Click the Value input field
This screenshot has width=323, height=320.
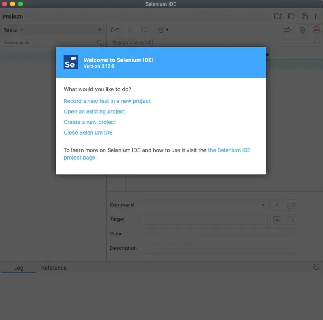tap(220, 234)
